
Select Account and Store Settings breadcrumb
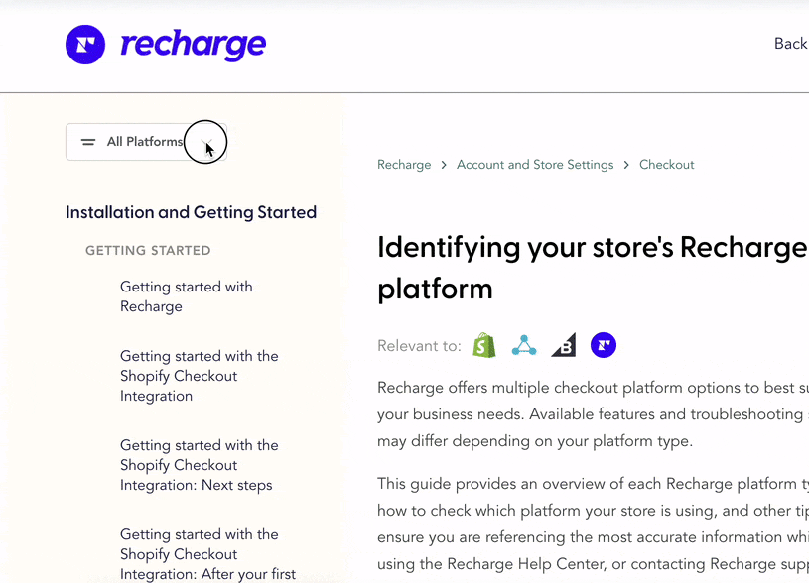click(x=535, y=164)
